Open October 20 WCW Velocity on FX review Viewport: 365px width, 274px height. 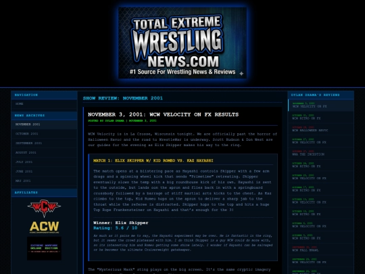(x=321, y=177)
